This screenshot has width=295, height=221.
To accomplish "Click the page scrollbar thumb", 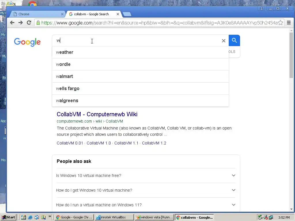I will [291, 55].
